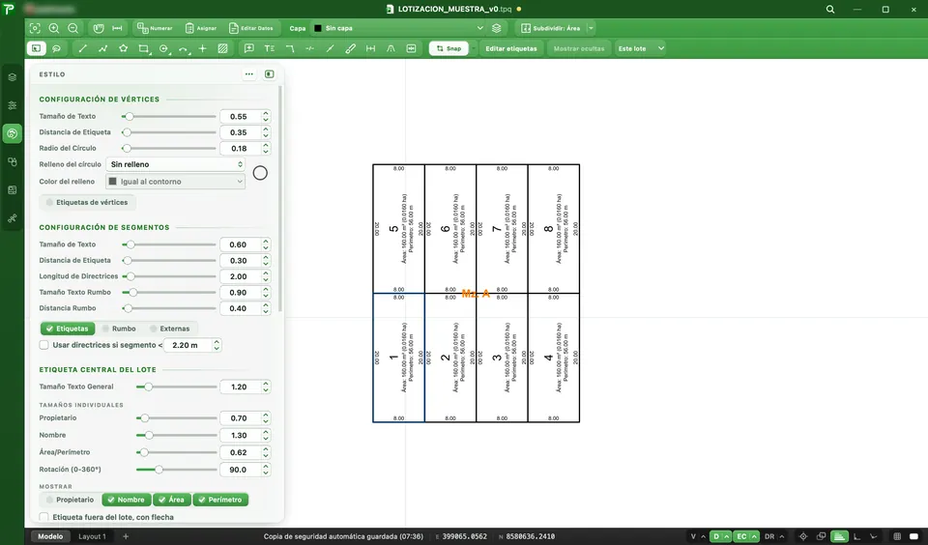This screenshot has height=545, width=928.
Task: Toggle the Rumbo segment option
Action: (x=119, y=329)
